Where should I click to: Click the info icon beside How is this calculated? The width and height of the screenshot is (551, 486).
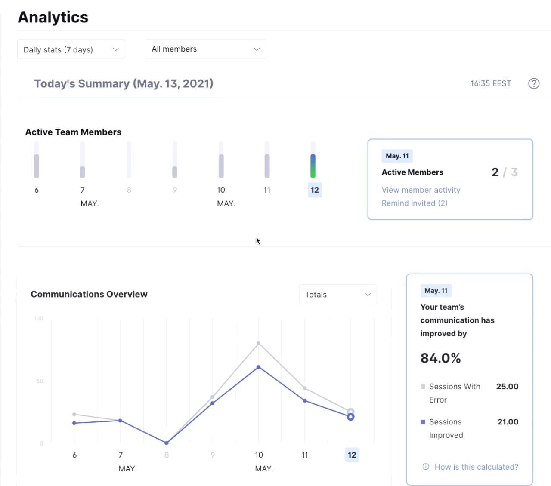click(426, 467)
